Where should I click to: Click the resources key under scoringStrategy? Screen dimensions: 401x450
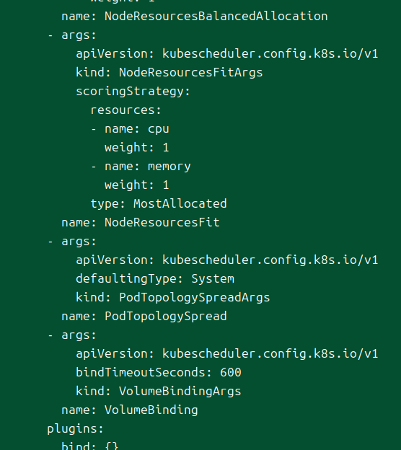(x=125, y=110)
